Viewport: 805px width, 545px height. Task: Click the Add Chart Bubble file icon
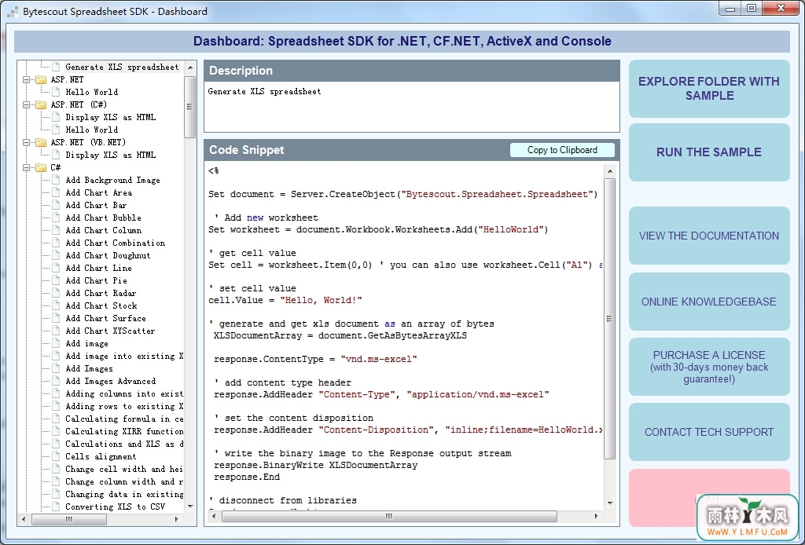coord(56,218)
